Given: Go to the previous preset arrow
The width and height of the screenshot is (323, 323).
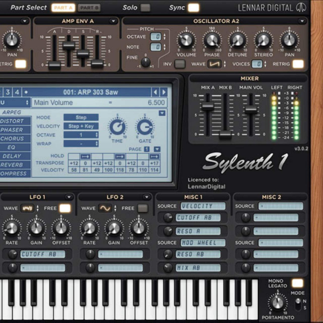Looking at the screenshot, I should (155, 92).
